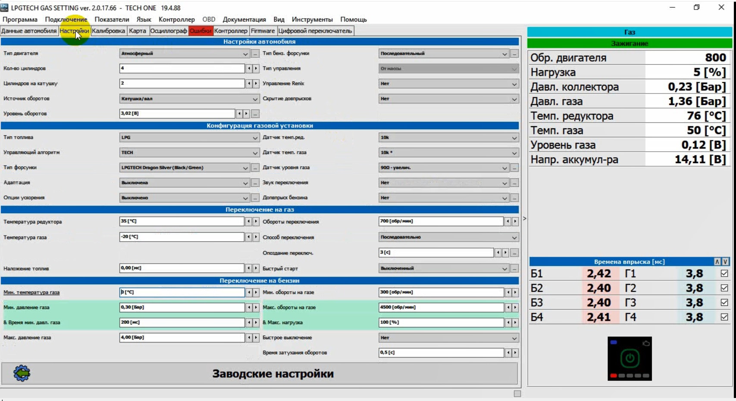Image resolution: width=736 pixels, height=401 pixels.
Task: Increase Макс. давление газа value
Action: (256, 338)
